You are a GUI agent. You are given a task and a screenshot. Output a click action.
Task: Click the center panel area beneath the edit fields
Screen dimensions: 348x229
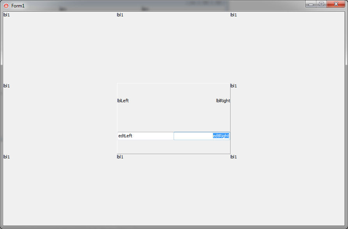coord(174,147)
